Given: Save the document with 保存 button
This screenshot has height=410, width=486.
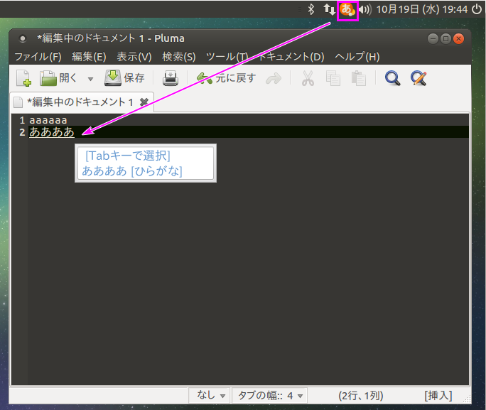Looking at the screenshot, I should pyautogui.click(x=124, y=78).
